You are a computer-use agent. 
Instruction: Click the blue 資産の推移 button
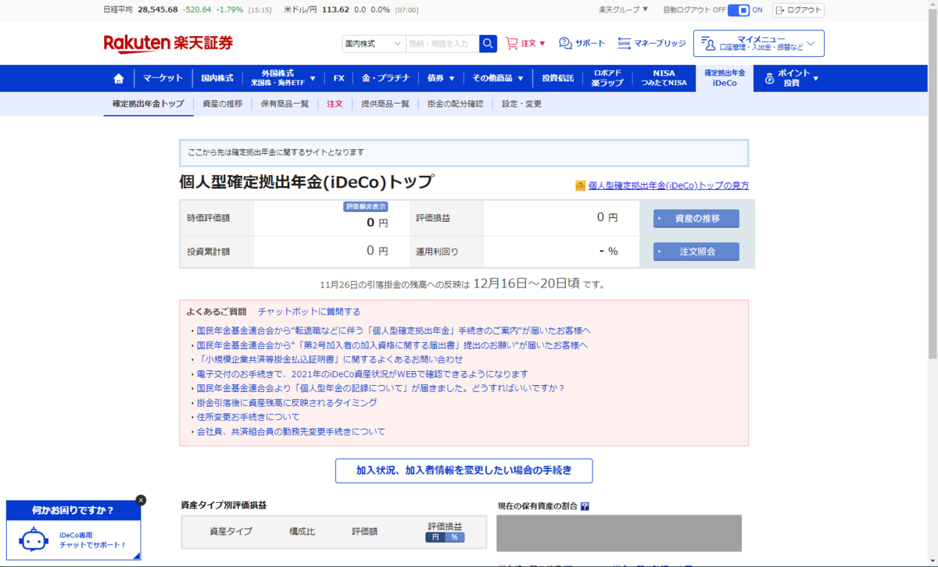click(x=696, y=219)
